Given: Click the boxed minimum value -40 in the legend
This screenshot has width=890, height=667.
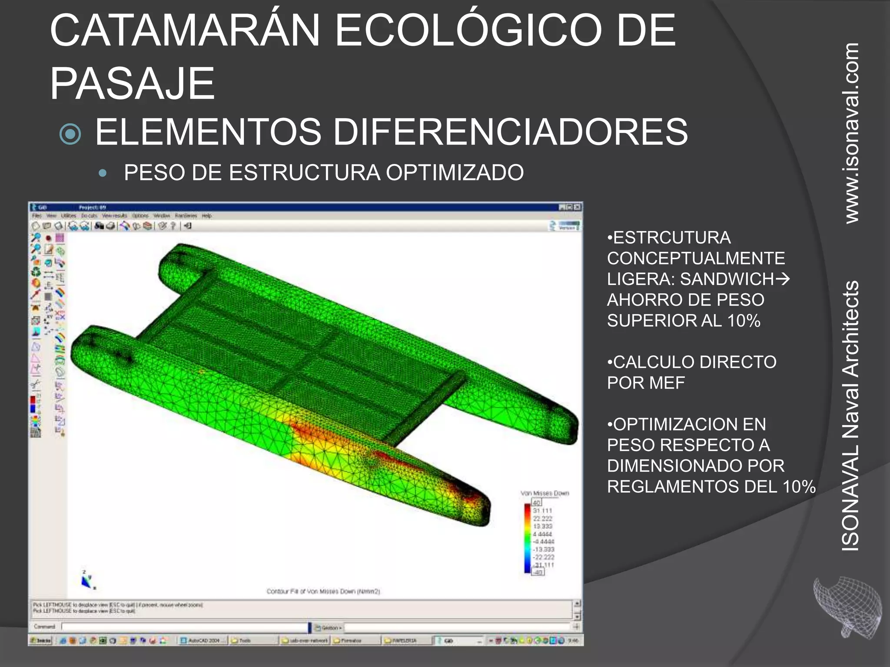Looking at the screenshot, I should 538,572.
